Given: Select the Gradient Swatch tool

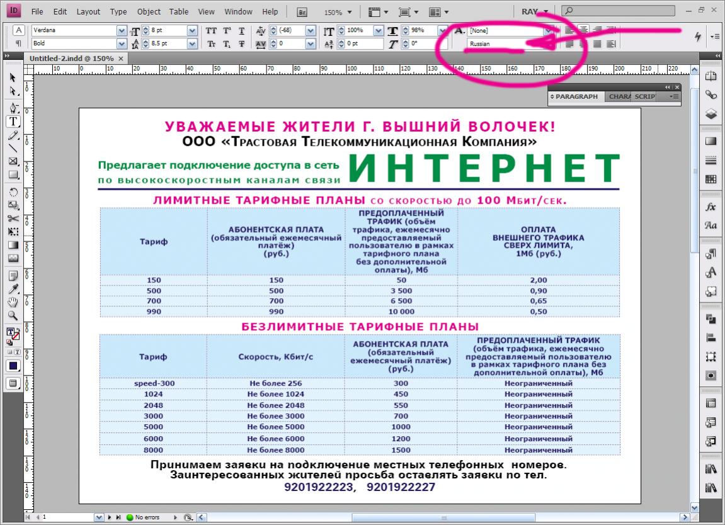Looking at the screenshot, I should point(13,245).
